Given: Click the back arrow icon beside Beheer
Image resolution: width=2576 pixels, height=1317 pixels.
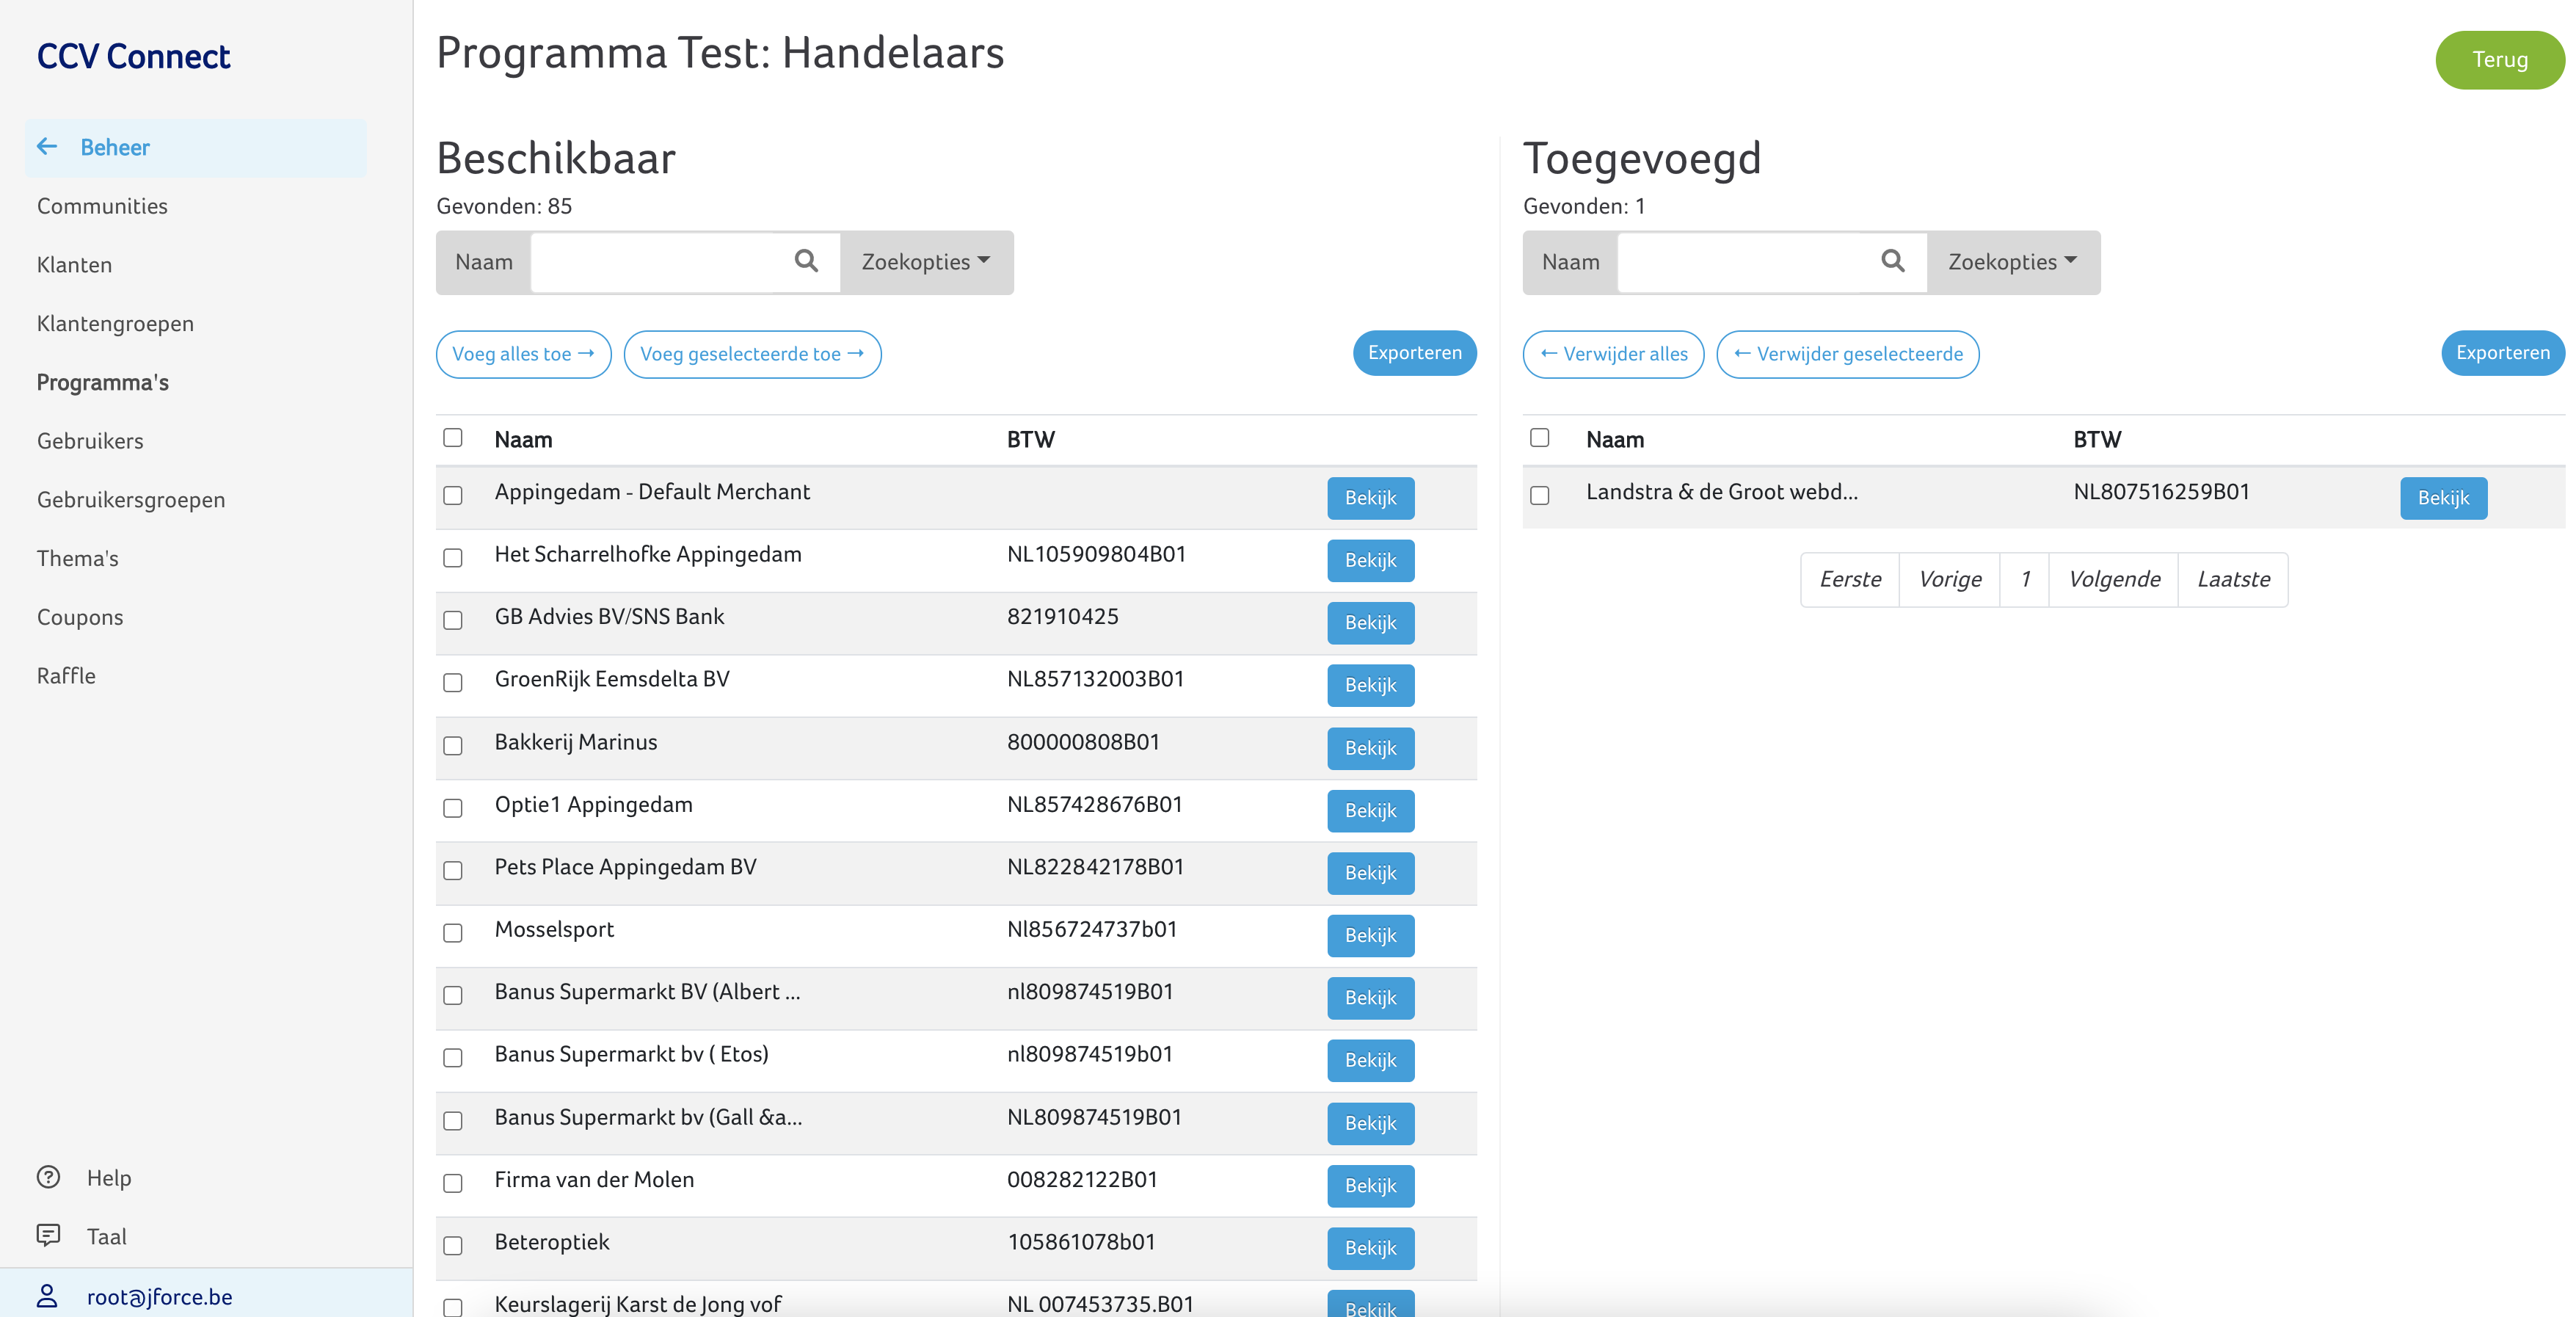Looking at the screenshot, I should pyautogui.click(x=47, y=147).
